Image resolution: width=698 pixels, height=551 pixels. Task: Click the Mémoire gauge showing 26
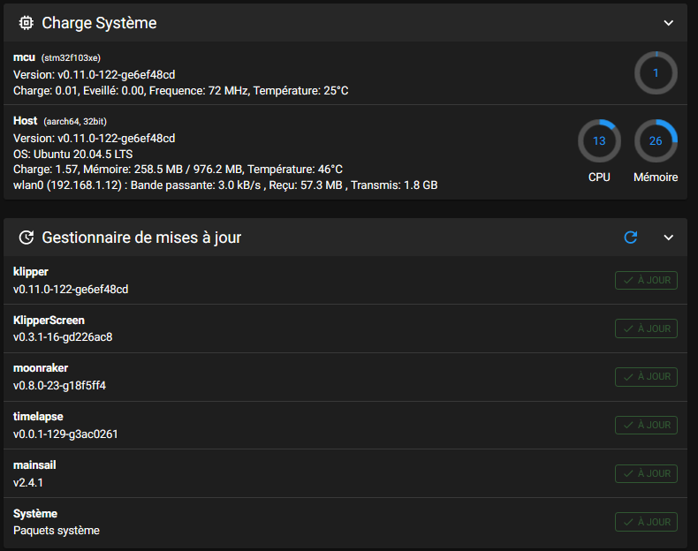point(656,141)
